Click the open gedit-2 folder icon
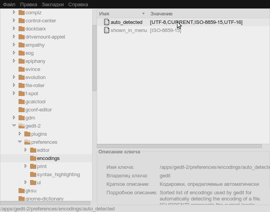 pos(22,126)
